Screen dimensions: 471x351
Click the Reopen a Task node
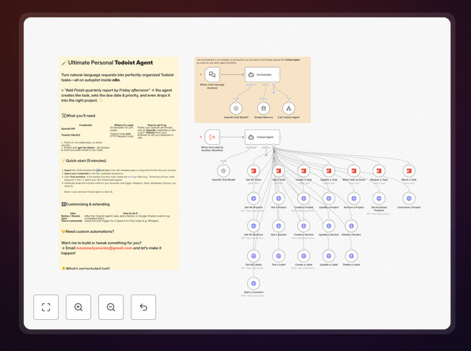tap(379, 171)
